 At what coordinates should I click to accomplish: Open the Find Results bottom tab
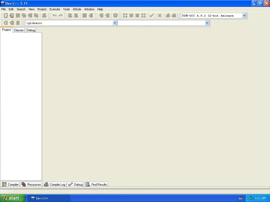tap(96, 184)
